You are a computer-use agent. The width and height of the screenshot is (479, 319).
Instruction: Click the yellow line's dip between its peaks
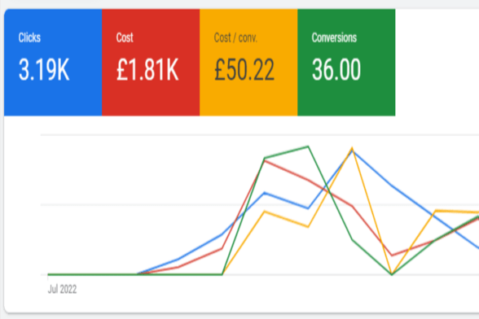pyautogui.click(x=308, y=227)
